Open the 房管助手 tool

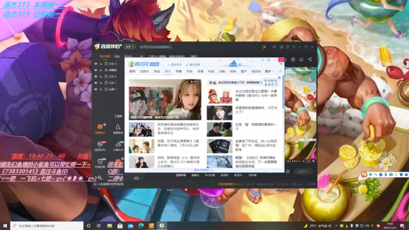[118, 129]
